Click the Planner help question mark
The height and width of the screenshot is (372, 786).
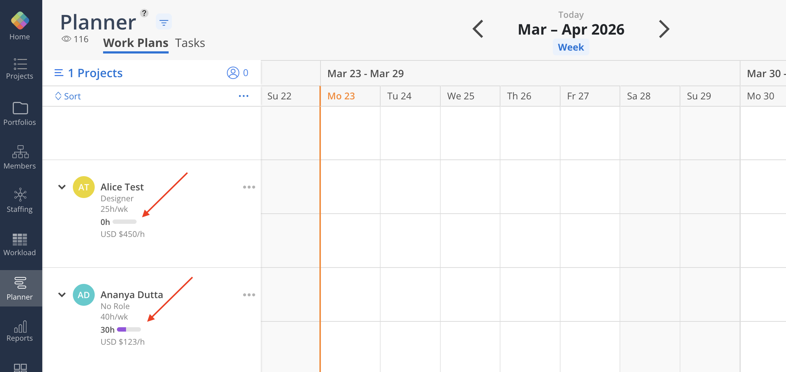pos(144,13)
